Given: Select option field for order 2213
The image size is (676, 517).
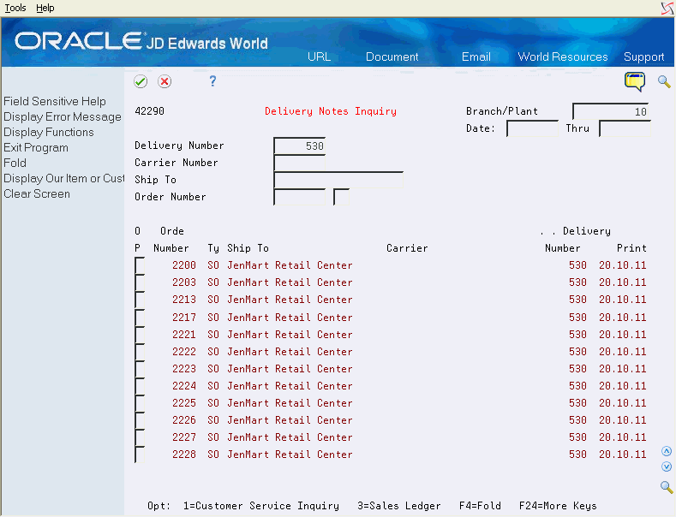Looking at the screenshot, I should point(140,300).
